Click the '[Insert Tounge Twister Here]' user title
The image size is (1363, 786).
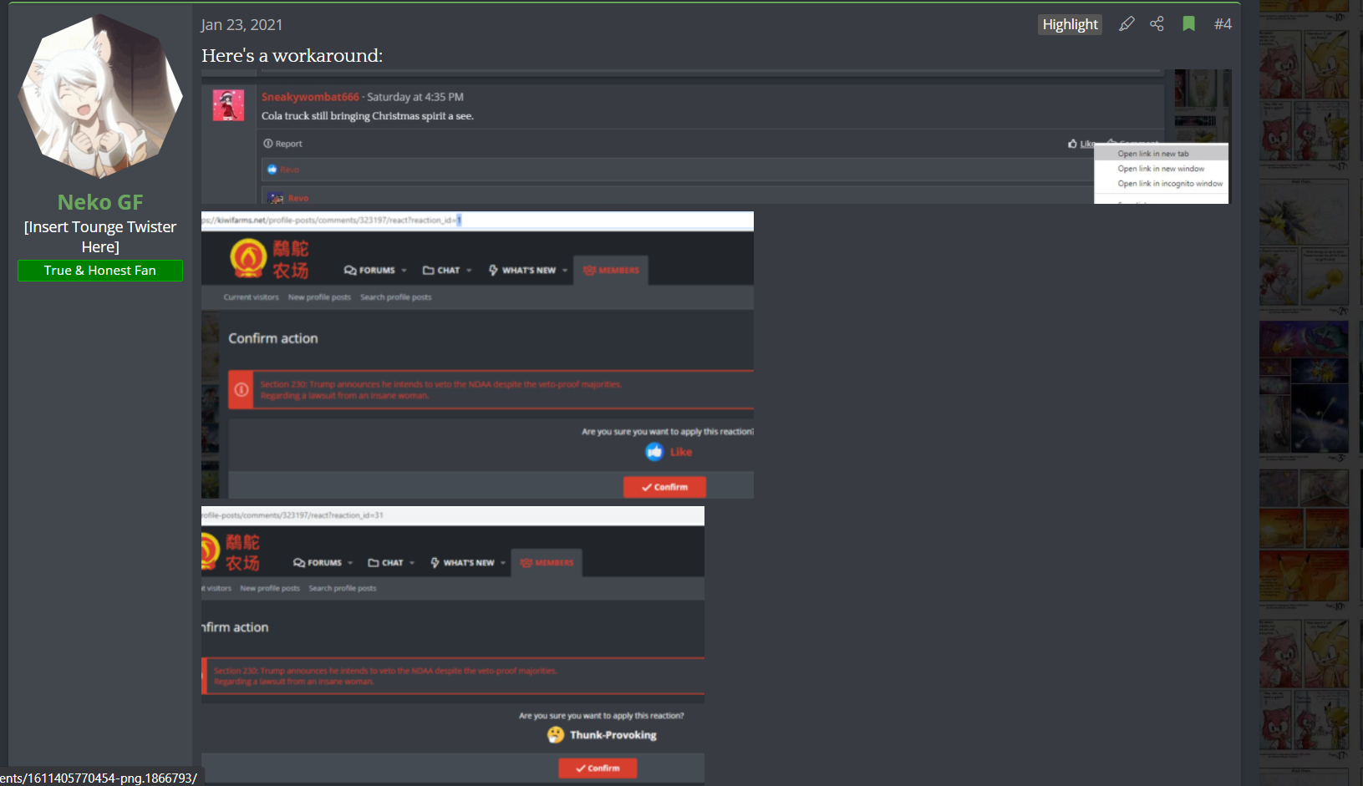(x=100, y=237)
